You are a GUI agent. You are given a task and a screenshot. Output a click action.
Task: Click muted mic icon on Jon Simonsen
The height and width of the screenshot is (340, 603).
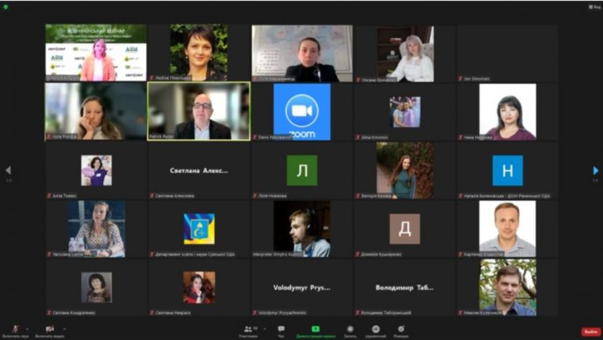(x=461, y=79)
